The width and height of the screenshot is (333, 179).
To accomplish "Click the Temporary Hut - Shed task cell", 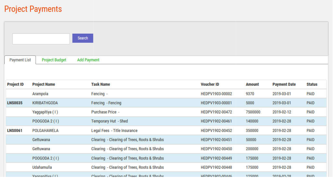I will click(x=109, y=121).
